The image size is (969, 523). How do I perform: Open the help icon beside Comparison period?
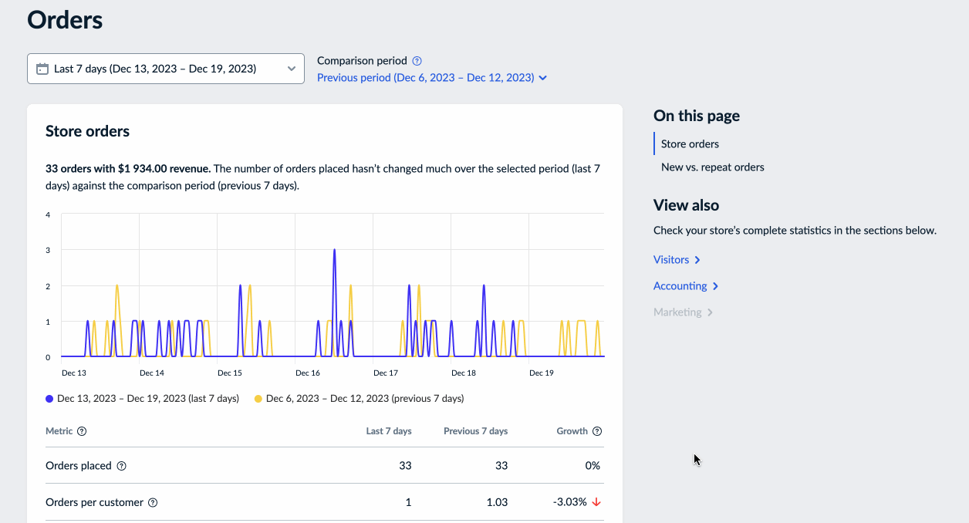click(x=417, y=60)
